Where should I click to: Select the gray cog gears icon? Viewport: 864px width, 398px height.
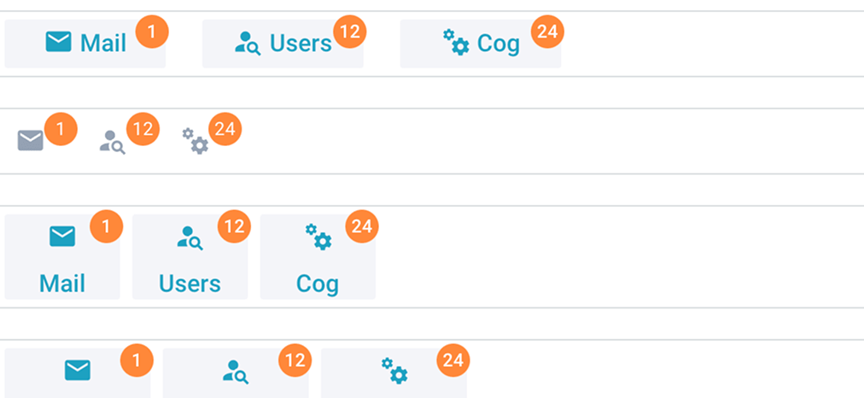[x=195, y=141]
